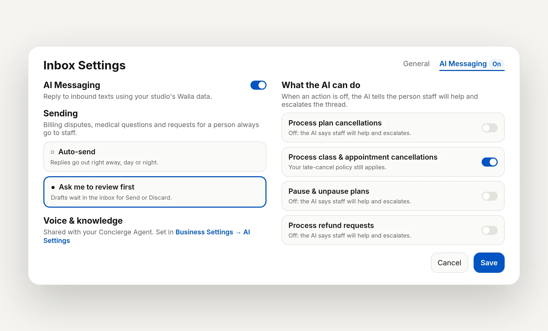Click 'Drafts wait in the inbox' description
Viewport: 548px width, 331px height.
(x=111, y=198)
